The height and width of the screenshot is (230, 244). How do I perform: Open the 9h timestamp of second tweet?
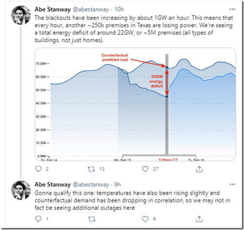click(x=118, y=184)
